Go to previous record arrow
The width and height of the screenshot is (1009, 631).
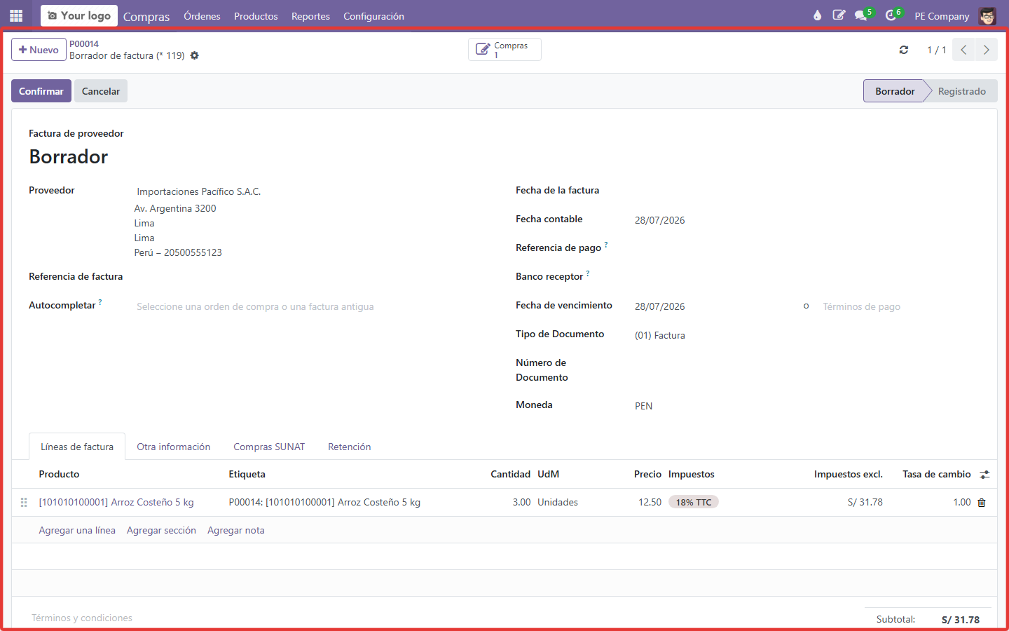963,50
